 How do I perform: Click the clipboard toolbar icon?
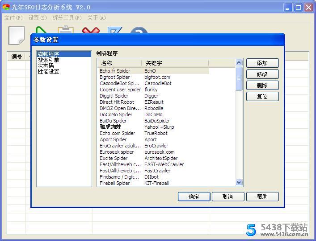(x=66, y=29)
